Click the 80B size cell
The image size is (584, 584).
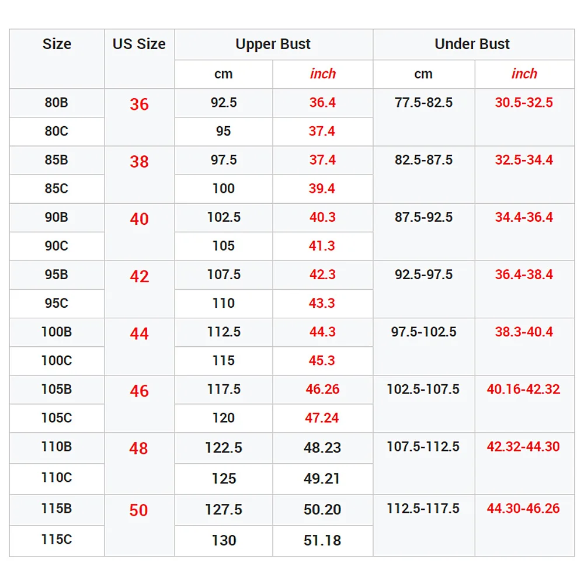(57, 103)
